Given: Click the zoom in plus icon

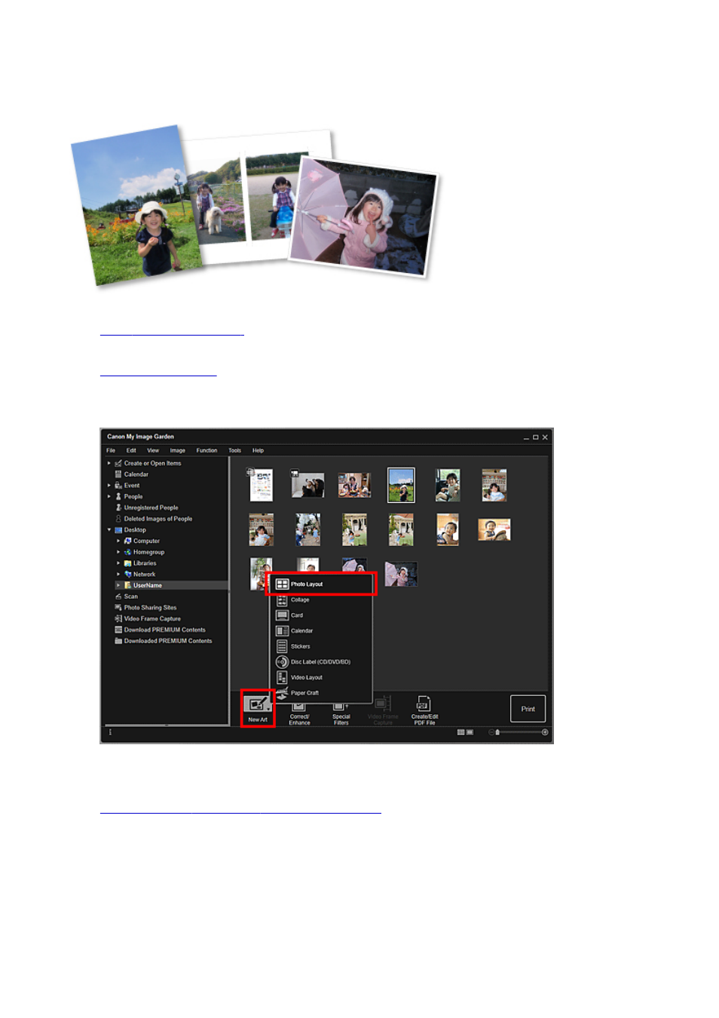Looking at the screenshot, I should (545, 733).
